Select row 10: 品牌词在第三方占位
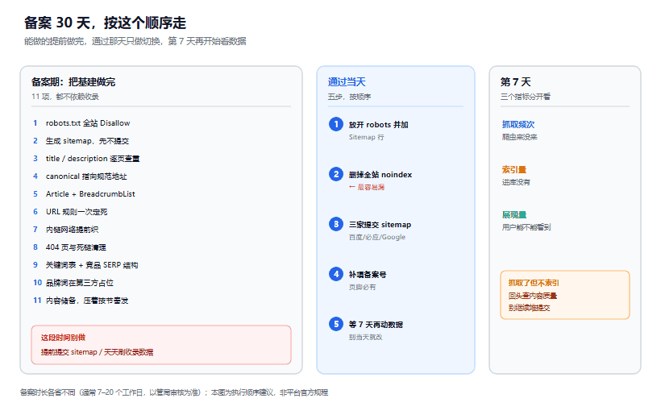This screenshot has height=419, width=661. (73, 283)
